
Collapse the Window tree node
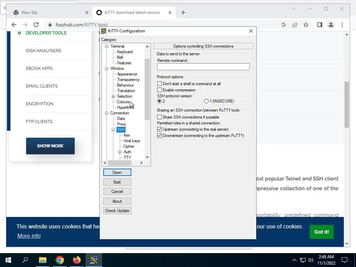pyautogui.click(x=106, y=68)
